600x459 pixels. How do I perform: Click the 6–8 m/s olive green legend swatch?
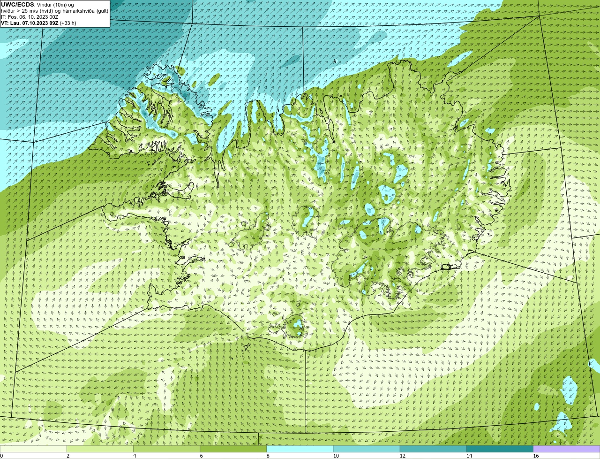click(x=233, y=449)
